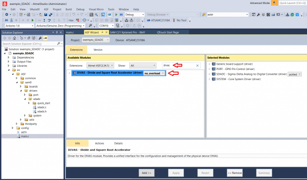Click the Start Without Debugging green arrow
Screen dimensions: 307x180
click(116, 15)
